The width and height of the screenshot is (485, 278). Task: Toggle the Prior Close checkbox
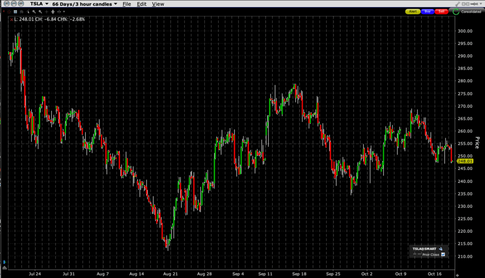443,255
